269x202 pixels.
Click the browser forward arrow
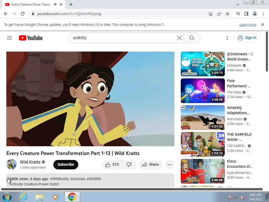coord(14,14)
